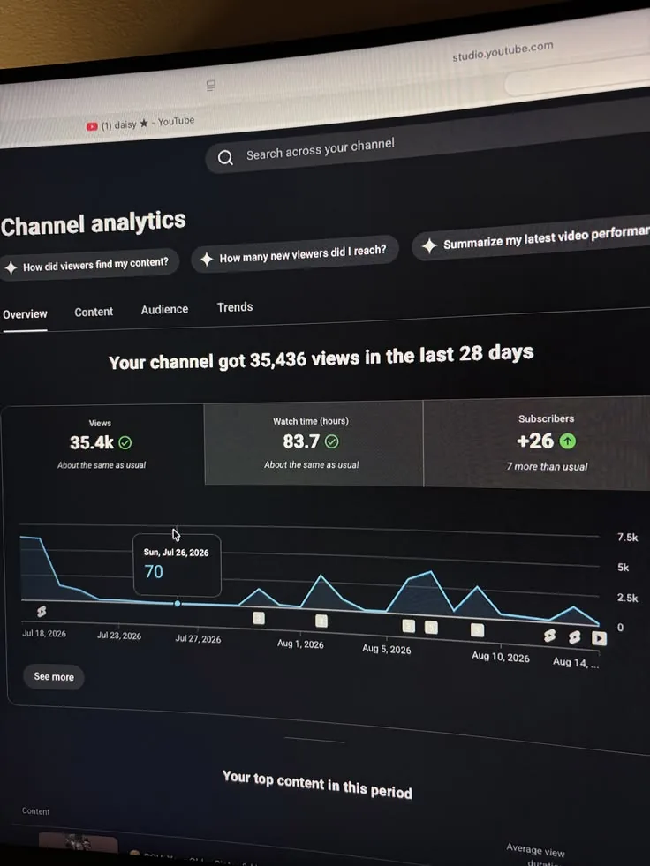Select 'Summarize my latest video performance' chip

coord(531,240)
